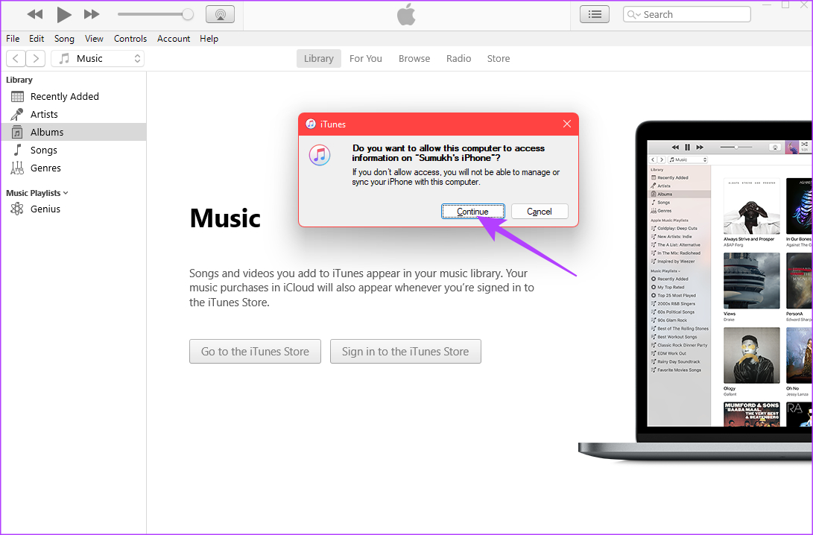The width and height of the screenshot is (813, 535).
Task: Click the rewind control
Action: tap(34, 13)
